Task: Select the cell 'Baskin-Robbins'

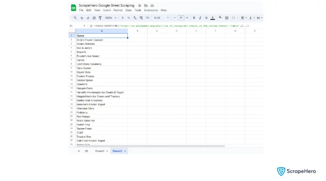Action: tap(102, 44)
